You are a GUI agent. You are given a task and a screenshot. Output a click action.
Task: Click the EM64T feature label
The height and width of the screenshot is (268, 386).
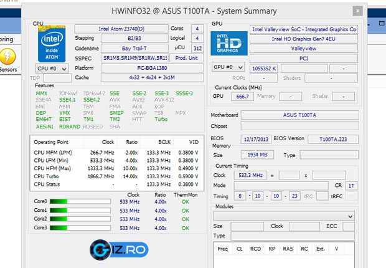point(44,119)
